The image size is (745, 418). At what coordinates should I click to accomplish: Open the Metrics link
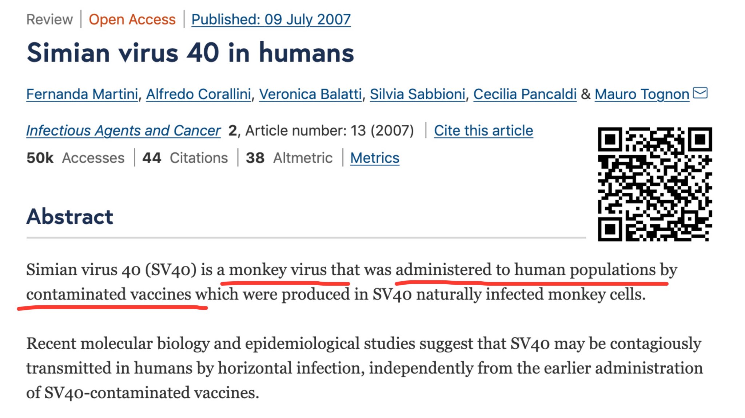point(374,157)
